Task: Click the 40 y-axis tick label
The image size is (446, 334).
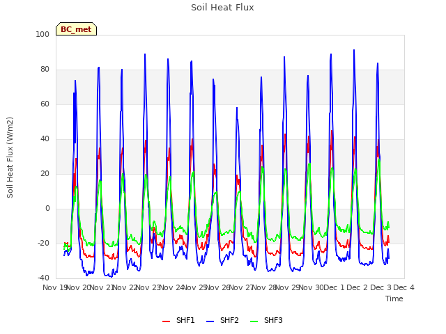Action: [x=45, y=139]
